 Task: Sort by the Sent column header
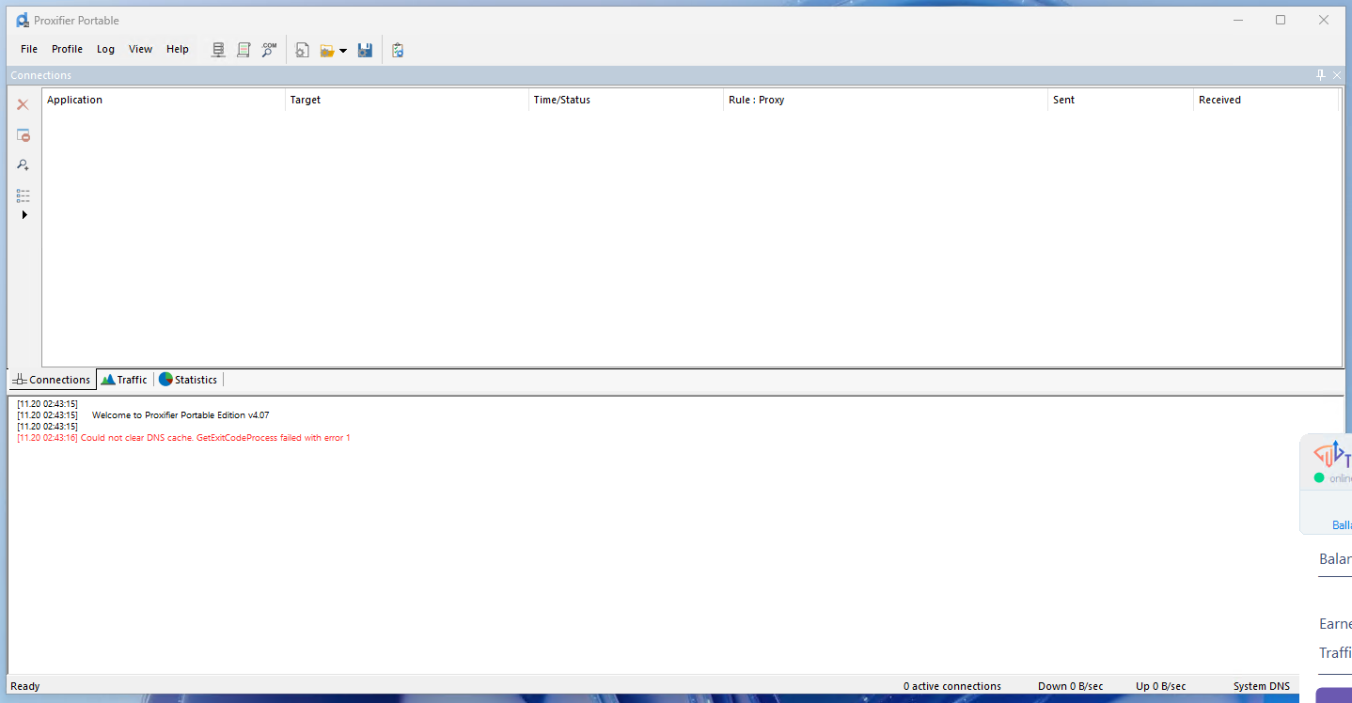click(x=1121, y=100)
